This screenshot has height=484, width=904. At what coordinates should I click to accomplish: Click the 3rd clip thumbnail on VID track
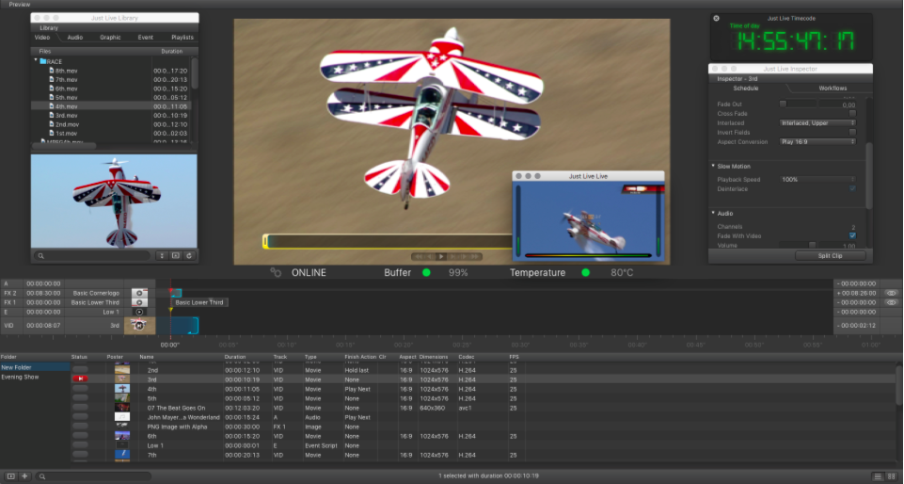[x=139, y=326]
